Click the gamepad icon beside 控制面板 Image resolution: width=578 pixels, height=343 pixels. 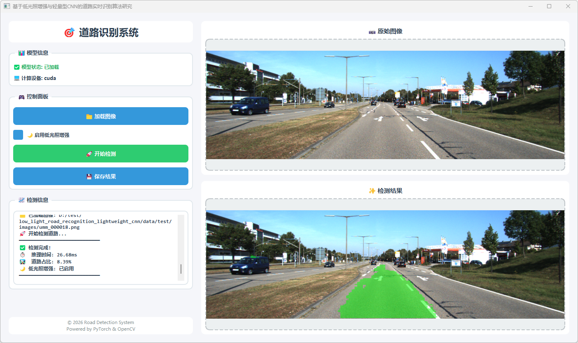click(x=21, y=97)
